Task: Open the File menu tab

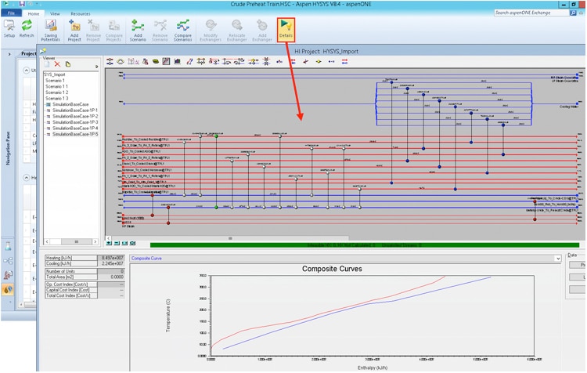Action: pos(11,13)
